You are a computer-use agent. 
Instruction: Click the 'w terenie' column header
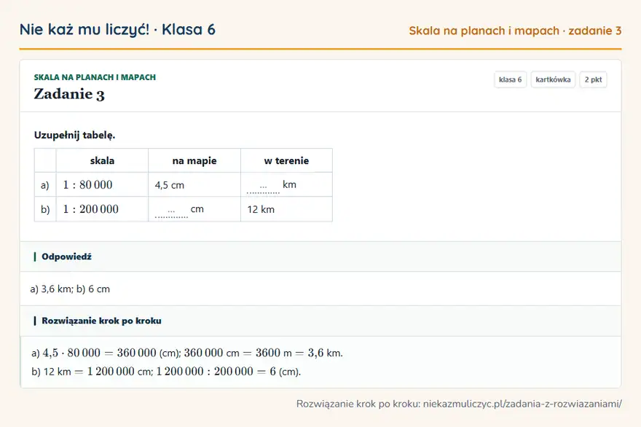coord(286,161)
